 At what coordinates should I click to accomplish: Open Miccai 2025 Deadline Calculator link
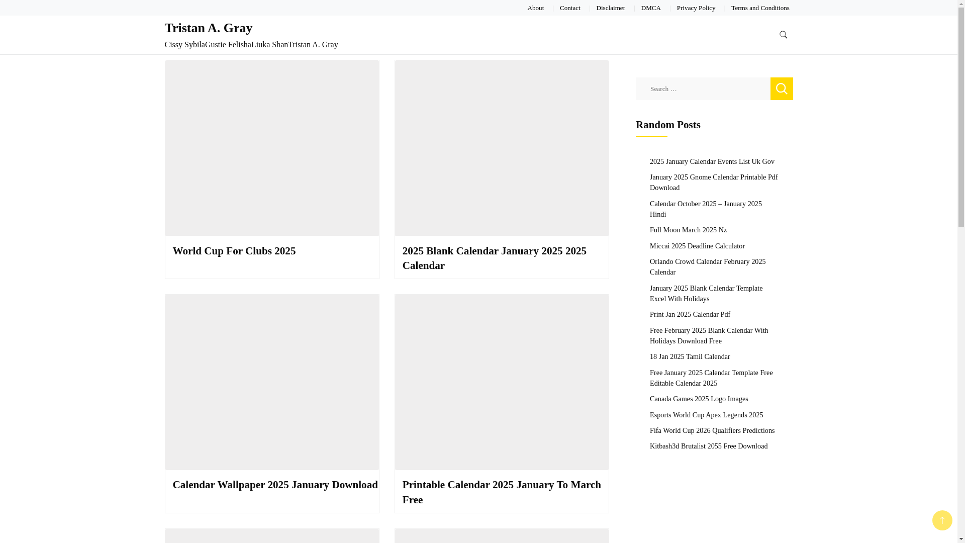tap(697, 246)
